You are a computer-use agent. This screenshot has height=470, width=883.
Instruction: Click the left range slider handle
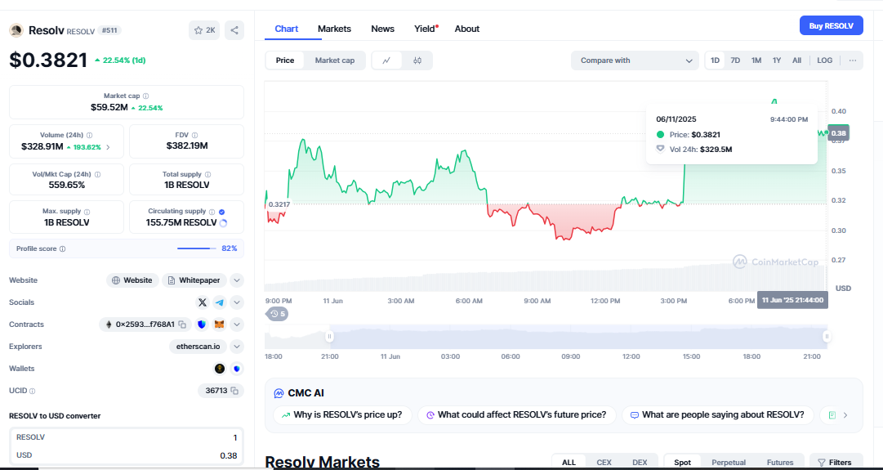point(329,337)
